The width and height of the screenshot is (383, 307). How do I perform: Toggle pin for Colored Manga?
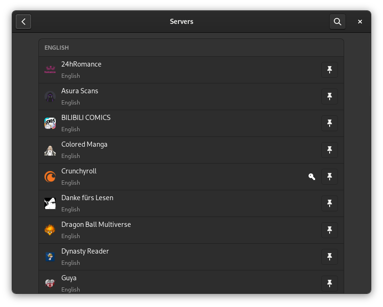coord(330,150)
